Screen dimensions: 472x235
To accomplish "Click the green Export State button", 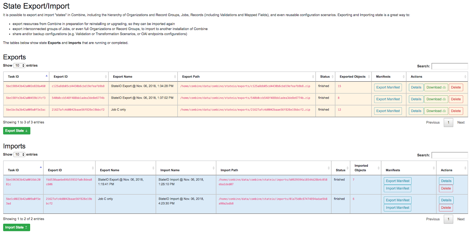I will tap(17, 131).
